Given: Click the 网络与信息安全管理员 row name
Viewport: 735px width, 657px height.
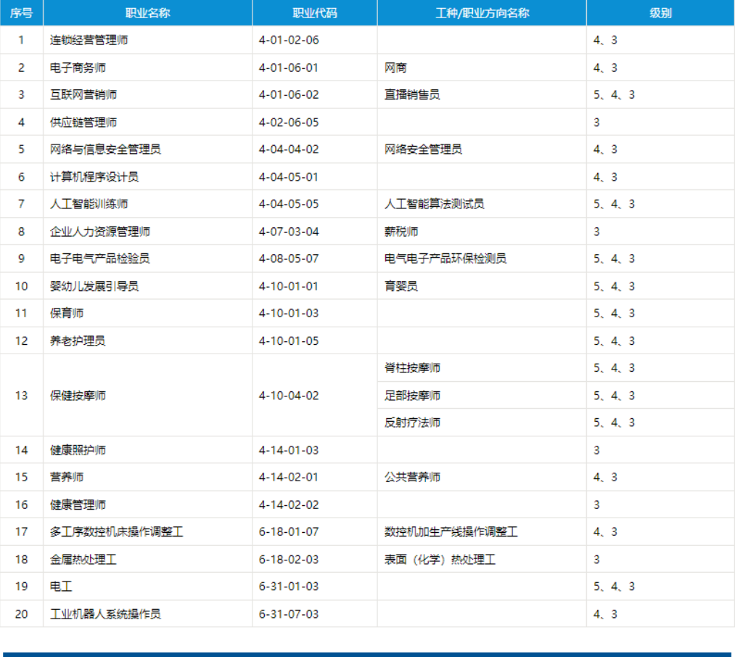Looking at the screenshot, I should [x=105, y=149].
